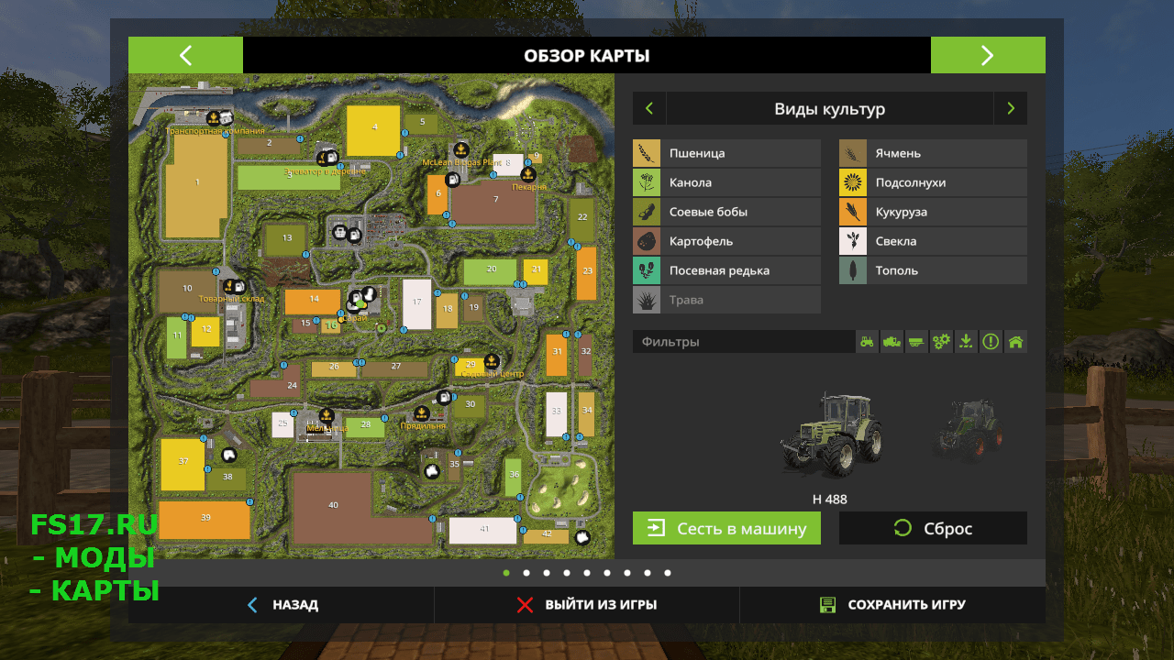Go to next map overview page
The height and width of the screenshot is (660, 1174).
[x=988, y=55]
